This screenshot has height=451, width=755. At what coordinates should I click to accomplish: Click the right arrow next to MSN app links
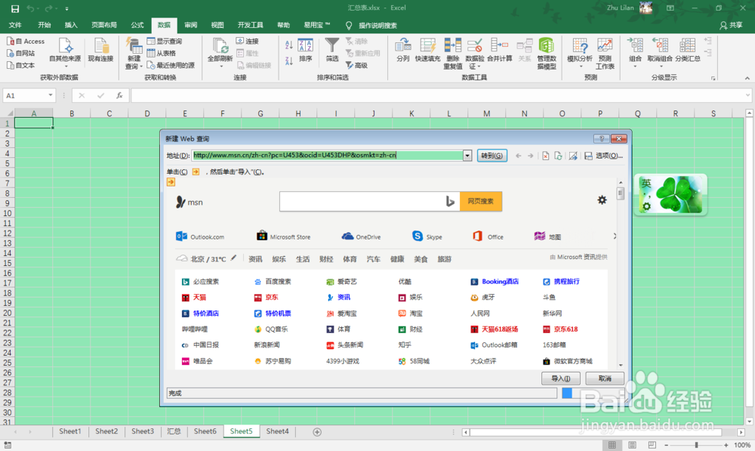click(x=615, y=236)
